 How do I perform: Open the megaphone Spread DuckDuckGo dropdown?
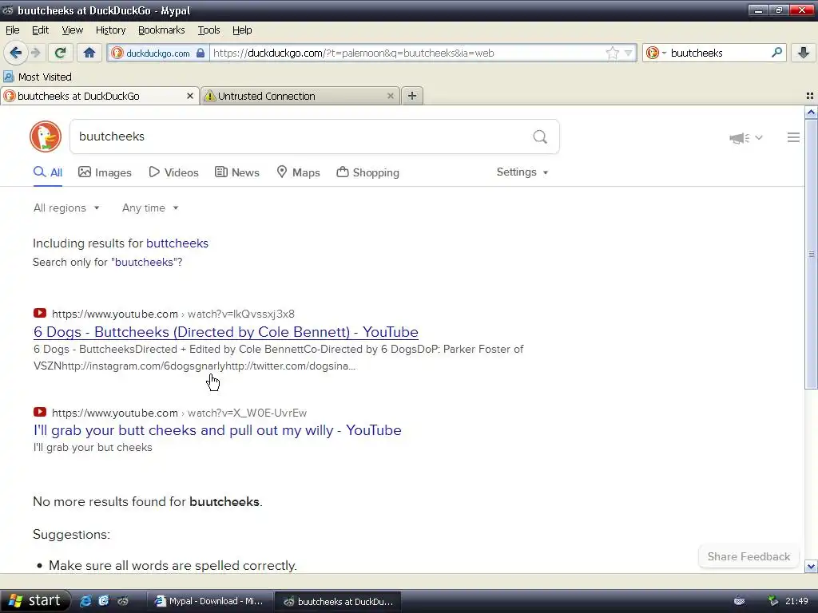[x=746, y=137]
